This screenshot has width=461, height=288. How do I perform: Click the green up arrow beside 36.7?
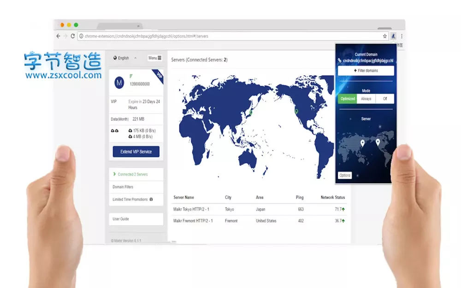pos(343,221)
